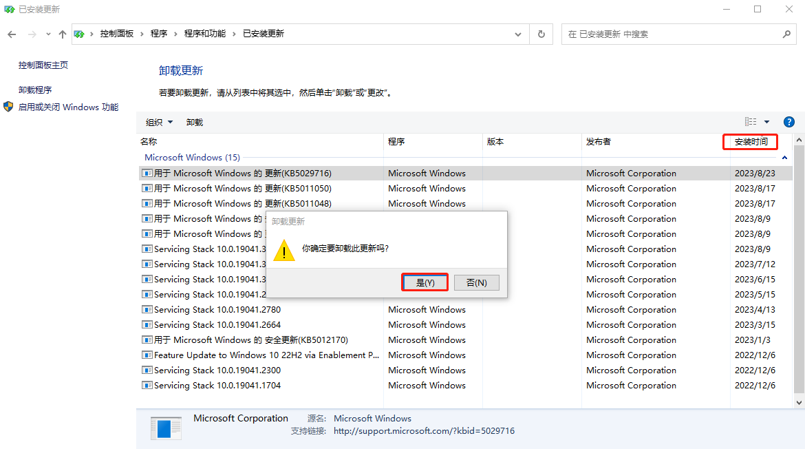The image size is (805, 449).
Task: Click the shield icon beside 启用或关闭 Windows 功能
Action: pyautogui.click(x=8, y=107)
